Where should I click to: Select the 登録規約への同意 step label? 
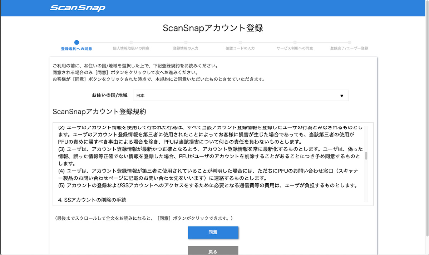click(x=77, y=49)
